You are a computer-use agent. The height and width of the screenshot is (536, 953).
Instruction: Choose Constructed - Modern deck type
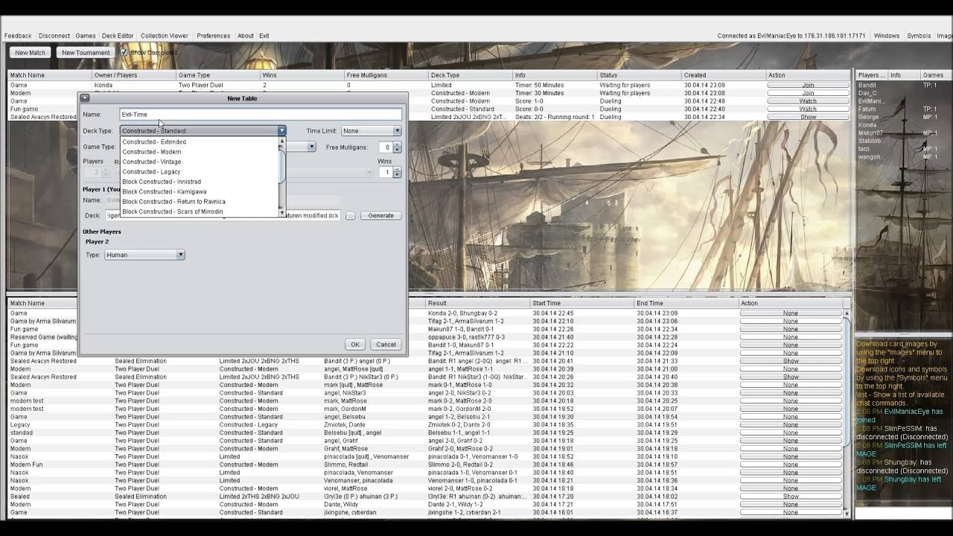tap(200, 152)
